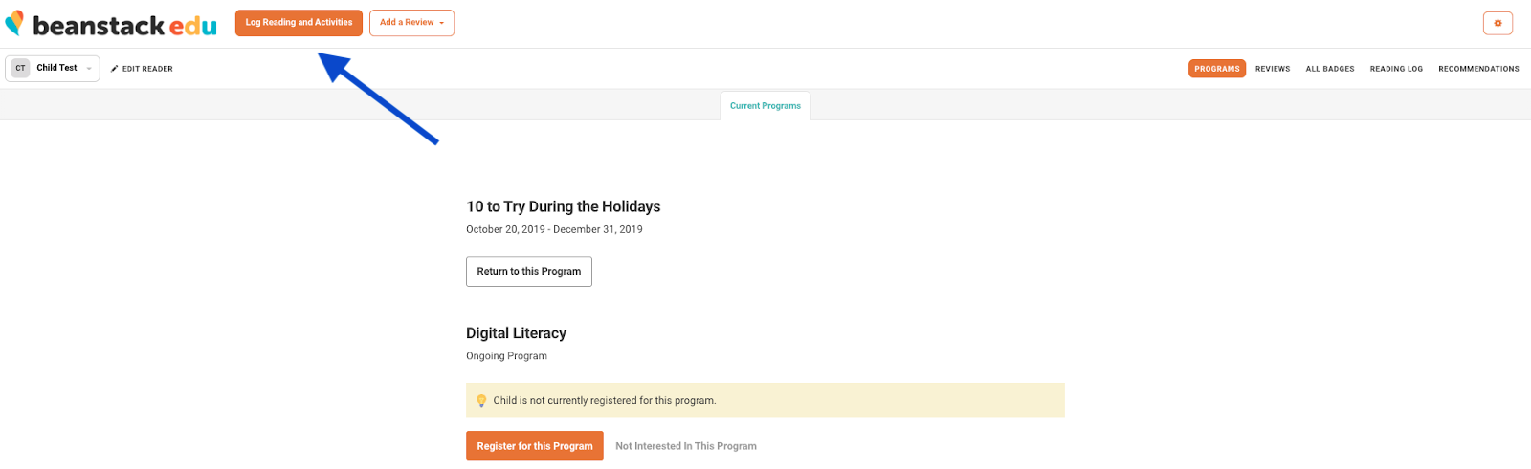The width and height of the screenshot is (1531, 469).
Task: Open the 10 to Try During the Holidays title
Action: [x=563, y=206]
